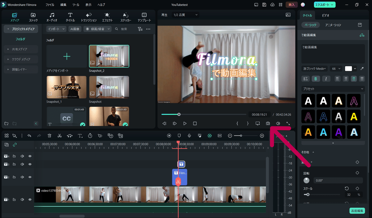372x218 pixels.
Task: Click the preview progress slider
Action: [x=205, y=114]
